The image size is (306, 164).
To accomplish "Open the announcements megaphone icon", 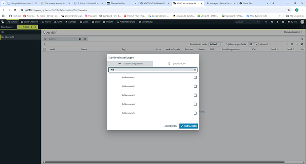I will coord(266,22).
